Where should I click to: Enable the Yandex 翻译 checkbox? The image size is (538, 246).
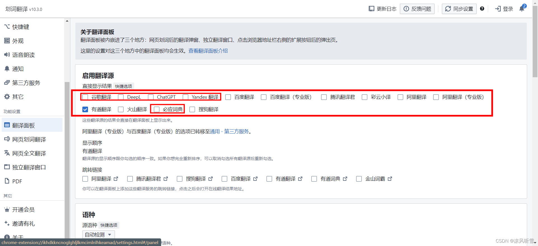click(x=185, y=97)
